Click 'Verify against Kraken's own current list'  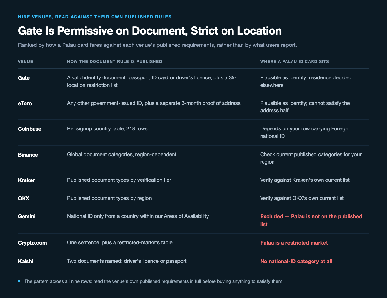(x=305, y=180)
